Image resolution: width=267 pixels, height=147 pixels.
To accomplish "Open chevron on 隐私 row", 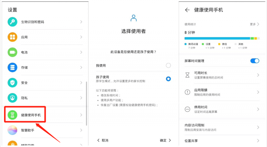I will click(x=81, y=98).
